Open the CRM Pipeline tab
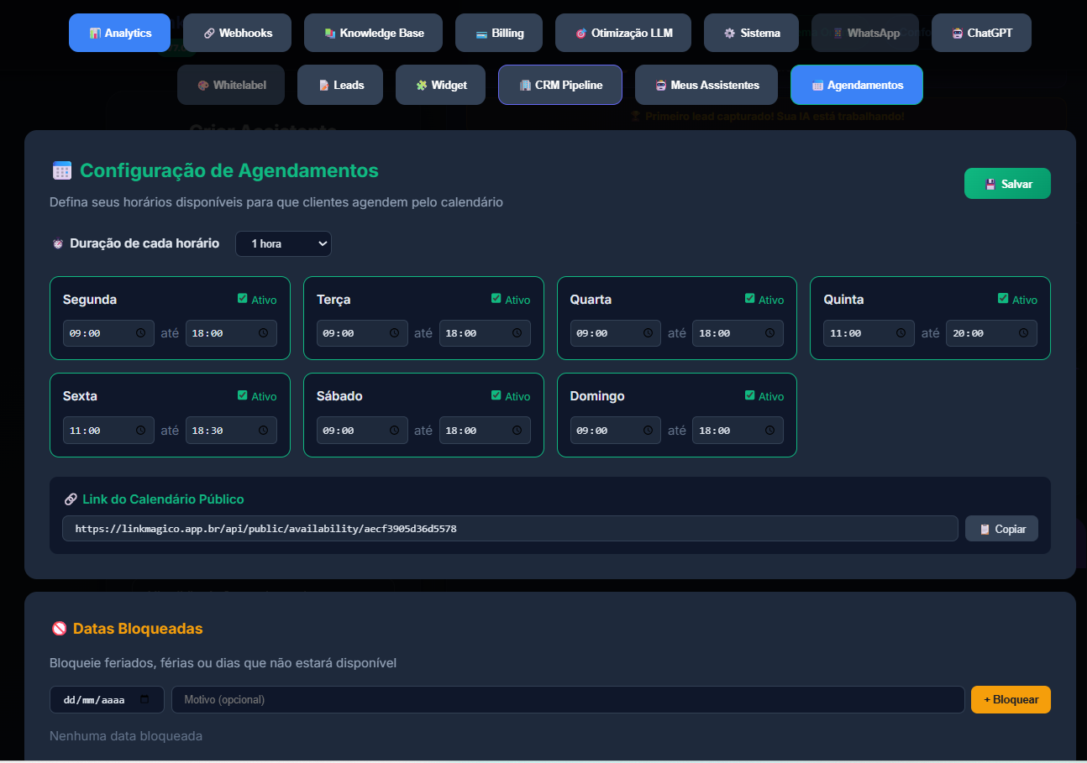 pyautogui.click(x=560, y=85)
